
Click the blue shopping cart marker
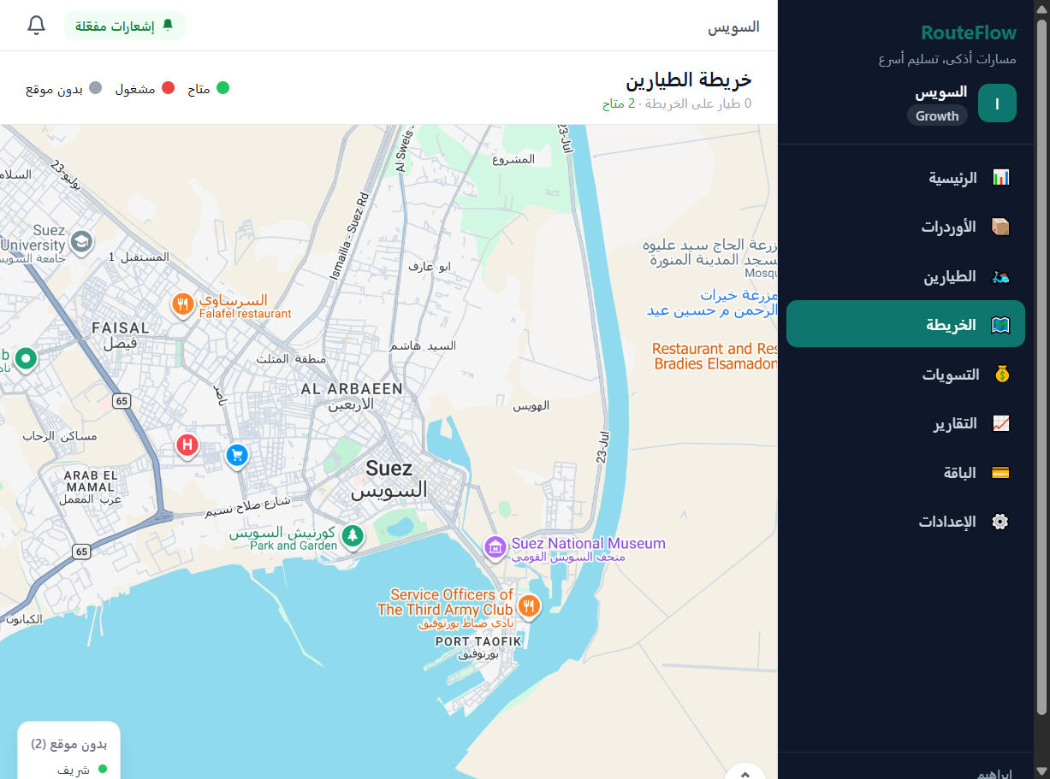pyautogui.click(x=237, y=456)
